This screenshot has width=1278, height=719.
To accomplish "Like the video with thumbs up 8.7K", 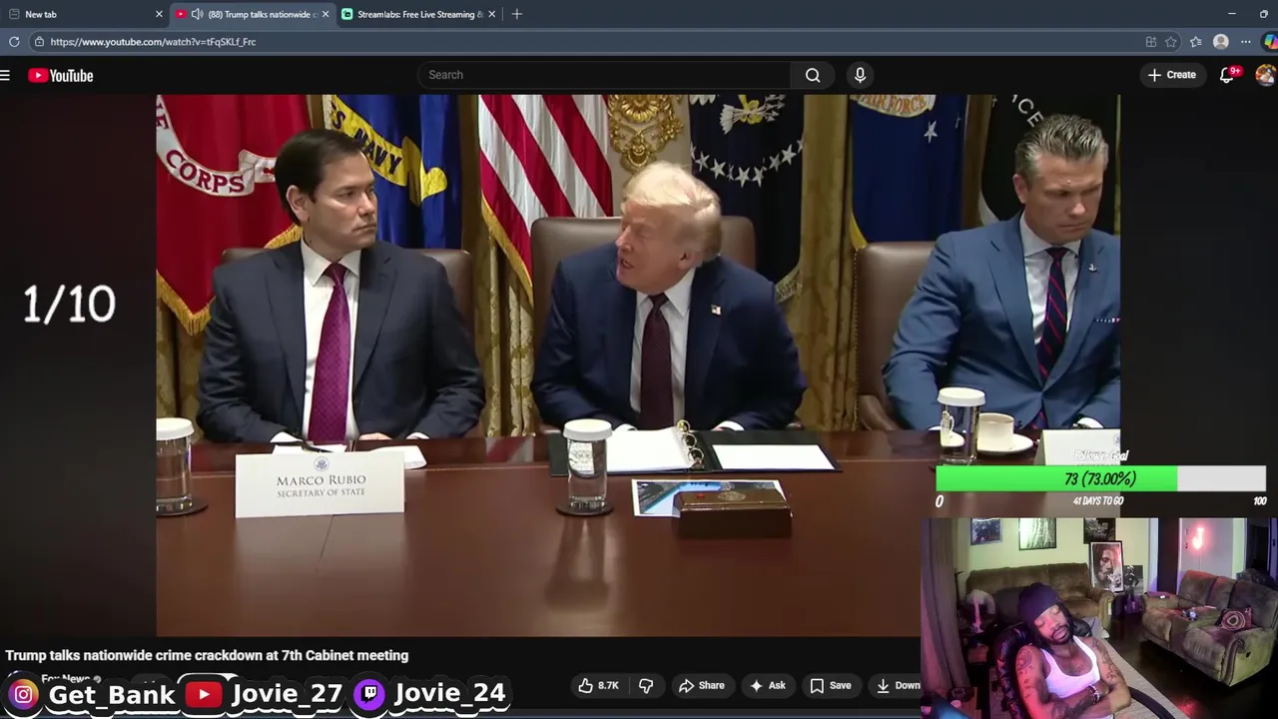I will coord(598,685).
